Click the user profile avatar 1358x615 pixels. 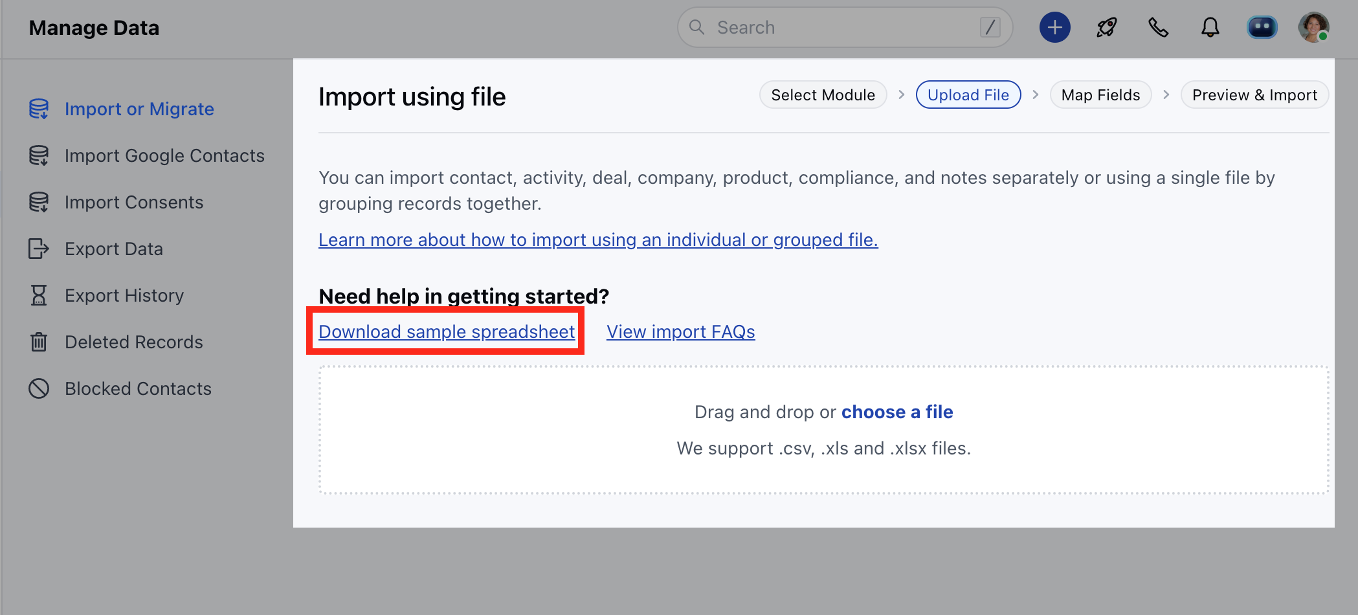pyautogui.click(x=1313, y=28)
